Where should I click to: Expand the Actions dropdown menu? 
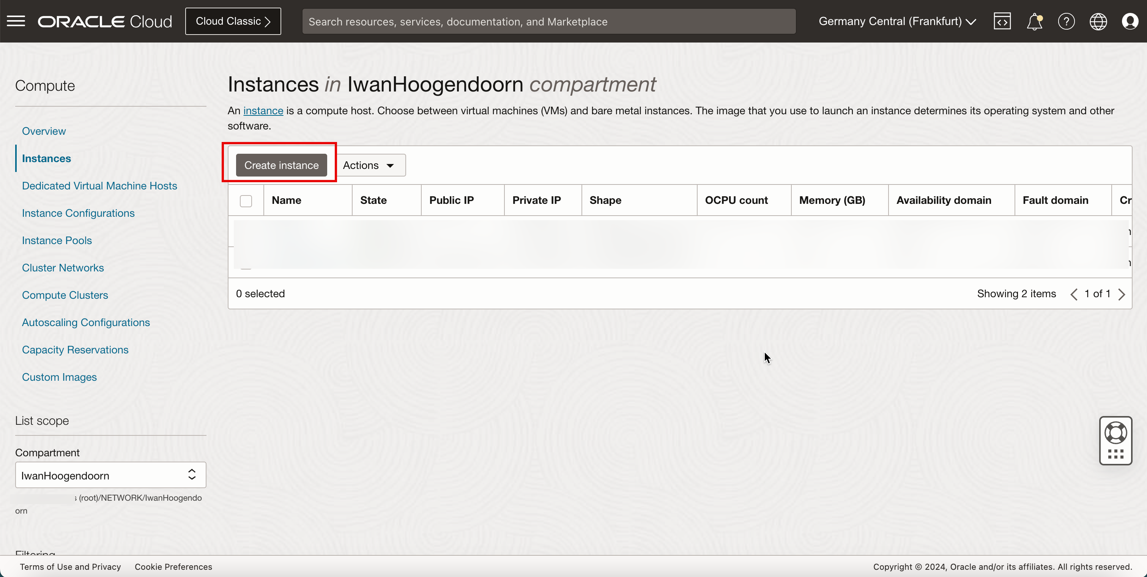[x=369, y=165]
